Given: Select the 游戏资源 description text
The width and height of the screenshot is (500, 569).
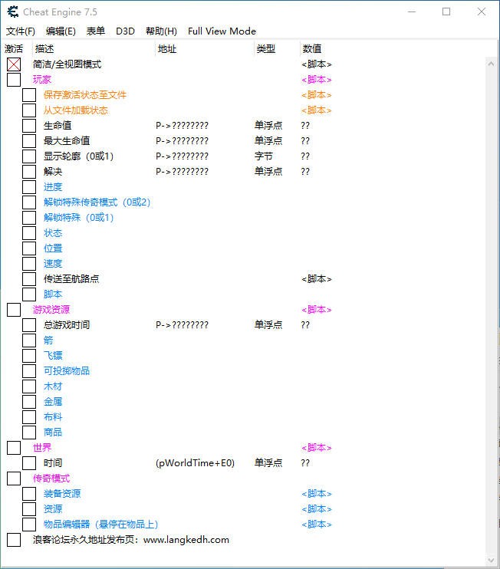Looking at the screenshot, I should click(51, 310).
